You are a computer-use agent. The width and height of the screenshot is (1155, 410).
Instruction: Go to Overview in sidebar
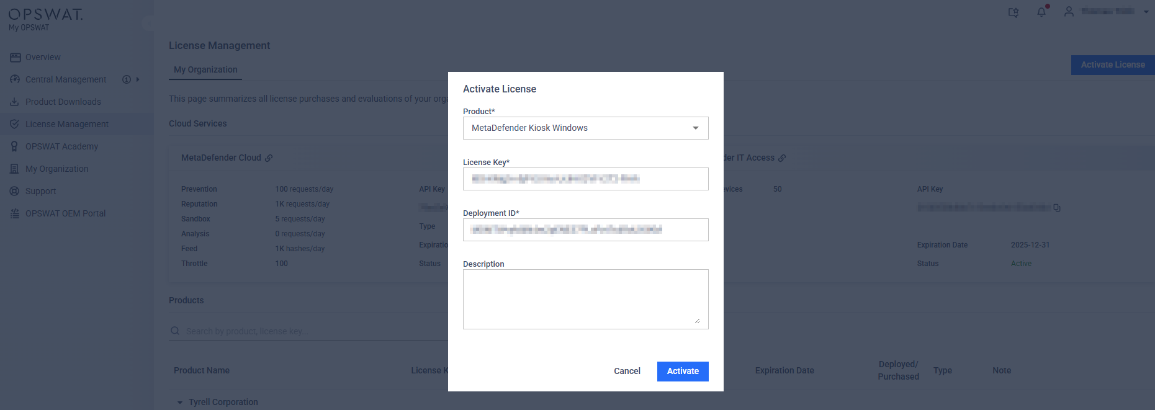[x=43, y=57]
